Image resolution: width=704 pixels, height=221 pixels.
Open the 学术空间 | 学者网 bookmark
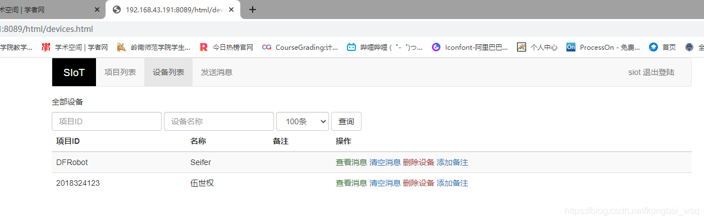tap(75, 48)
